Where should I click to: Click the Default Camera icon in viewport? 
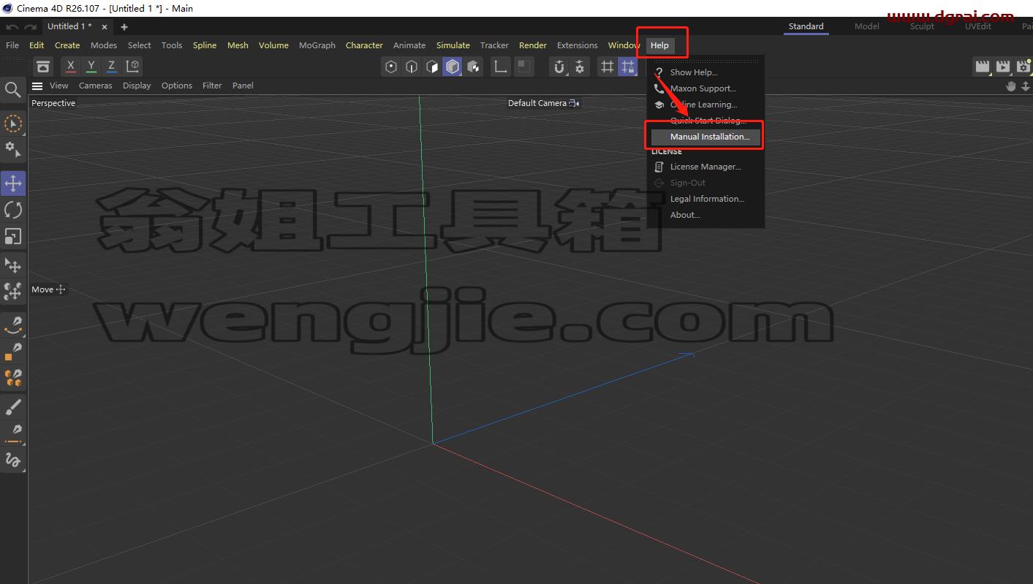(574, 103)
